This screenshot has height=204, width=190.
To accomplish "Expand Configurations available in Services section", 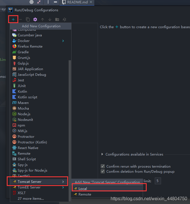I will click(x=102, y=154).
